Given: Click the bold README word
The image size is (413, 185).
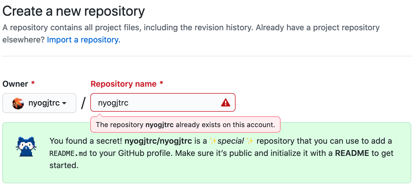Looking at the screenshot, I should [352, 153].
